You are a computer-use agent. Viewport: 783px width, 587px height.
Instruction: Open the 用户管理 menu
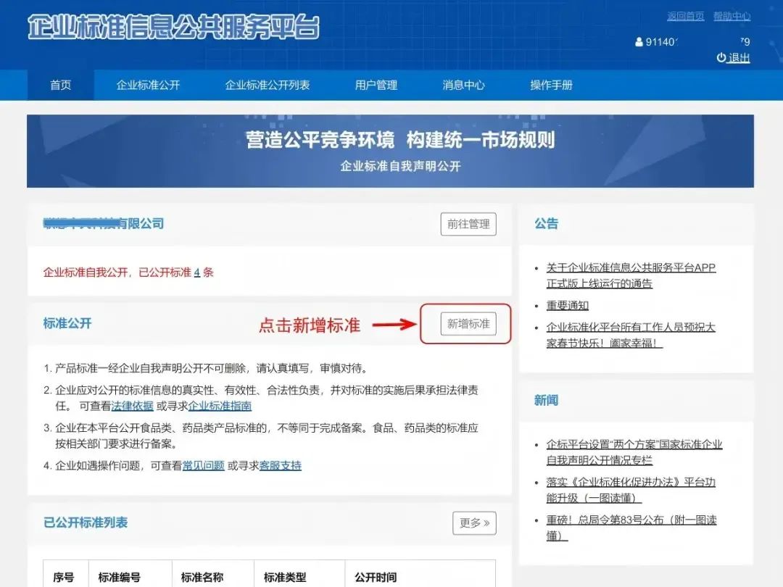tap(376, 85)
